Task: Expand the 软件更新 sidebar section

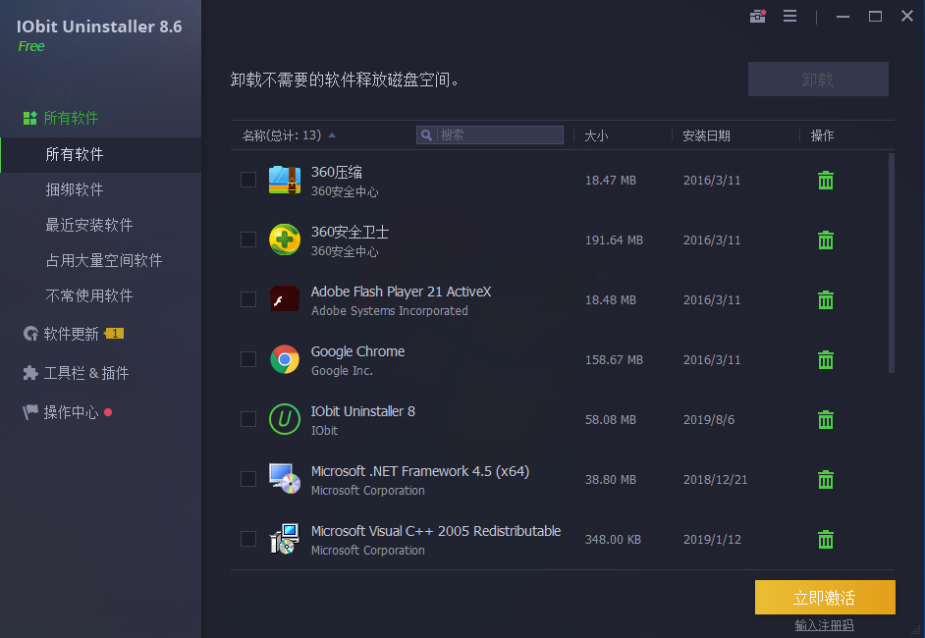Action: [71, 334]
